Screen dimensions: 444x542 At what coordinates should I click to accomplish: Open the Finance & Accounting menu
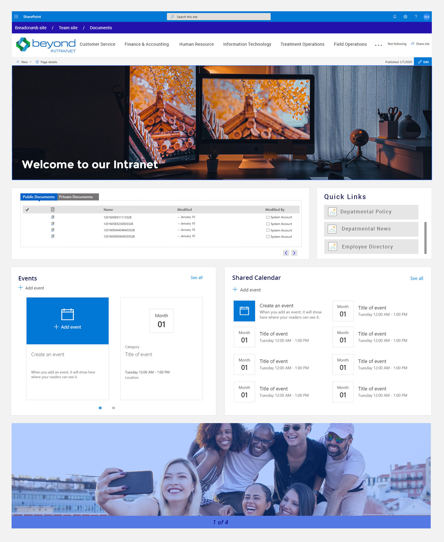coord(146,44)
